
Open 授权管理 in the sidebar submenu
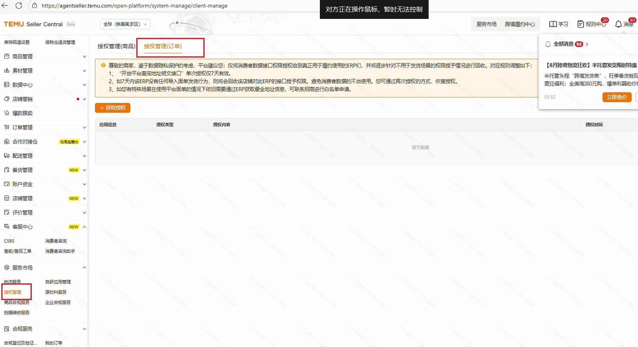click(12, 292)
